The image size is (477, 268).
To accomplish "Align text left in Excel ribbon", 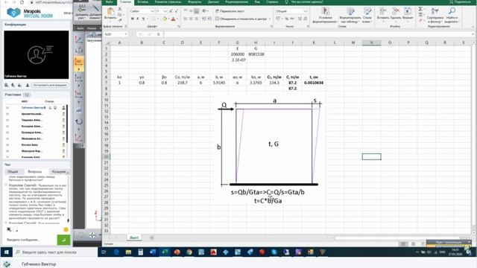I will [186, 19].
